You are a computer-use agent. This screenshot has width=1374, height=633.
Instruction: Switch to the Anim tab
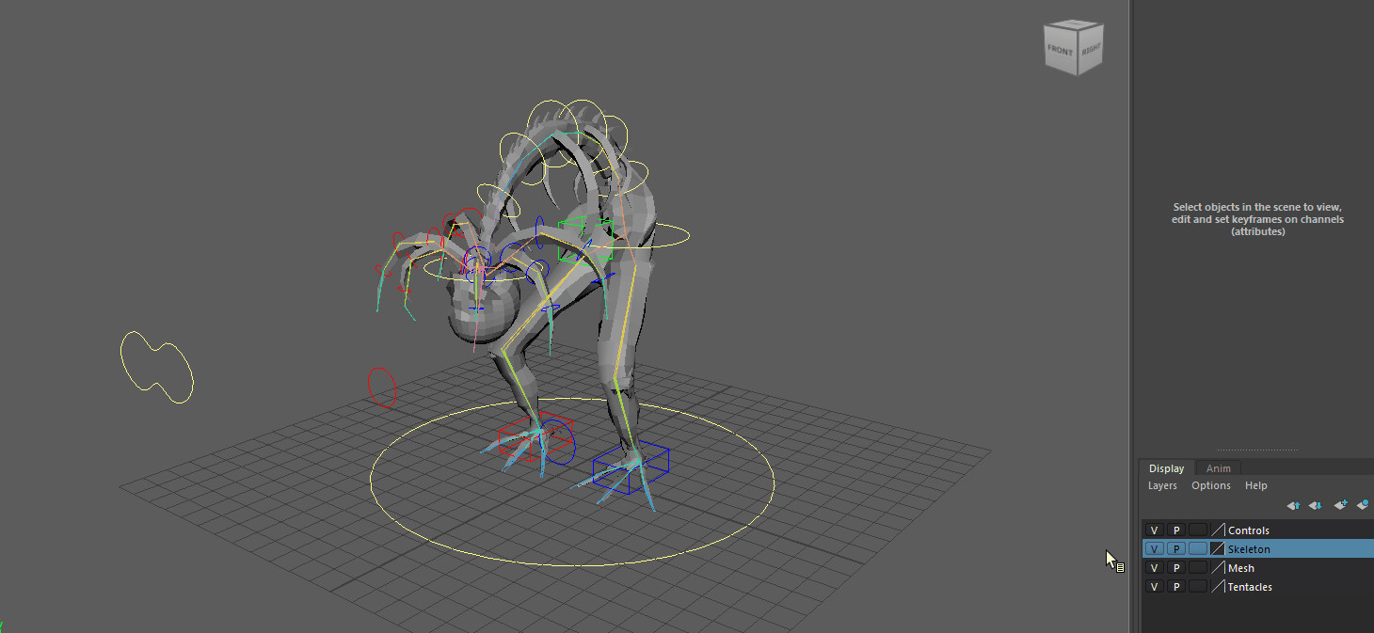[x=1218, y=467]
